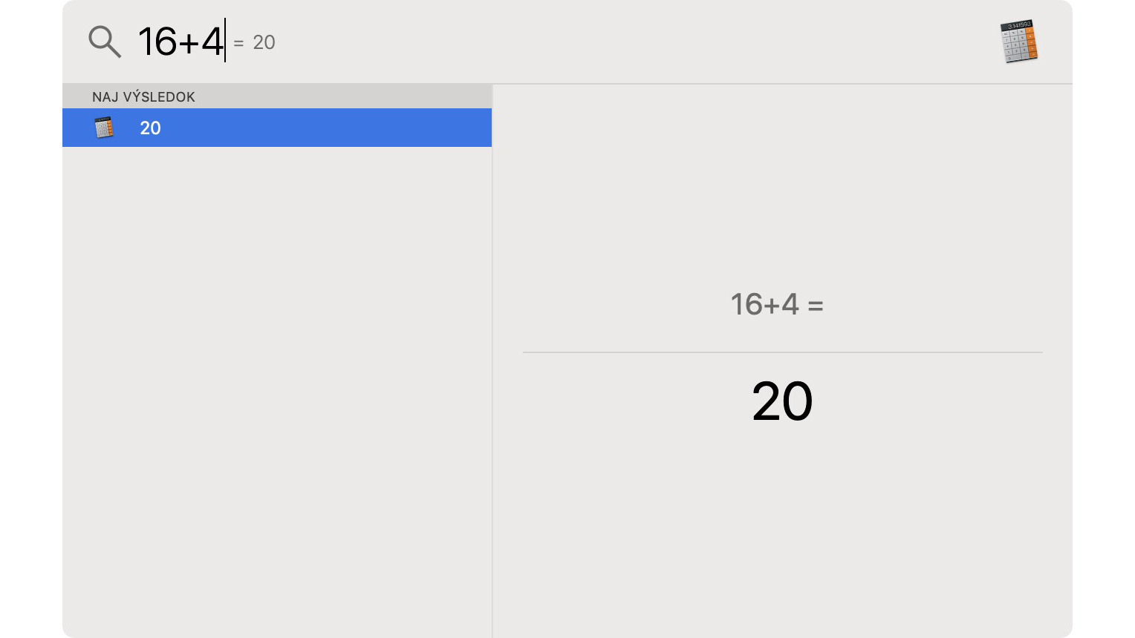Click the equals sign in preview expression
Viewport: 1135px width, 638px height.
[x=816, y=306]
